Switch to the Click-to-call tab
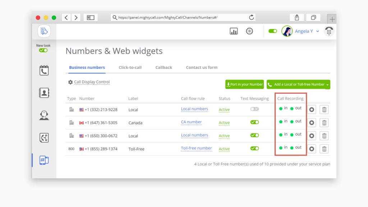The image size is (368, 207). (x=130, y=68)
